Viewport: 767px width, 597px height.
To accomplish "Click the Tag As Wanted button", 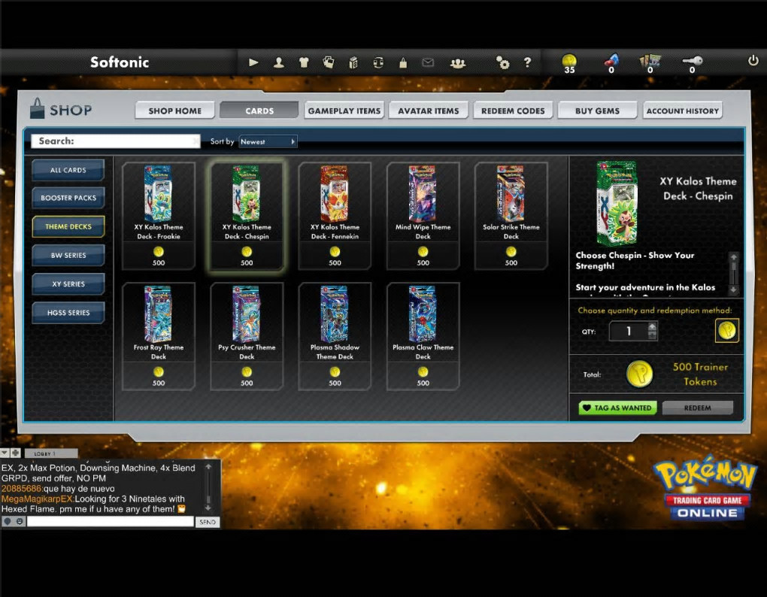I will pos(618,408).
